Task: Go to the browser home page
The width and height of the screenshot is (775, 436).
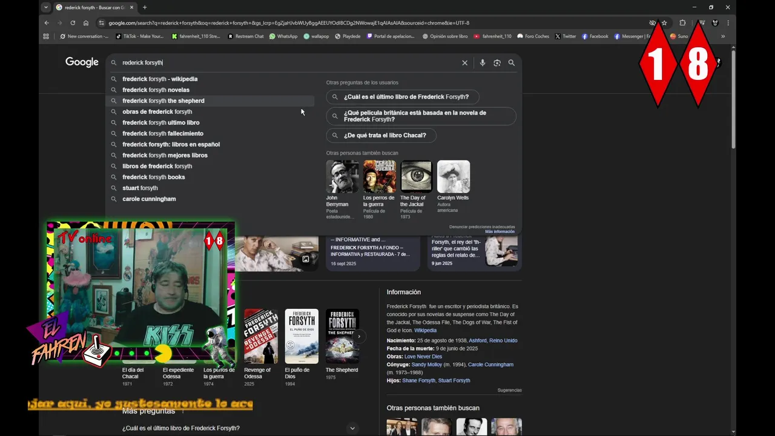Action: [x=86, y=23]
